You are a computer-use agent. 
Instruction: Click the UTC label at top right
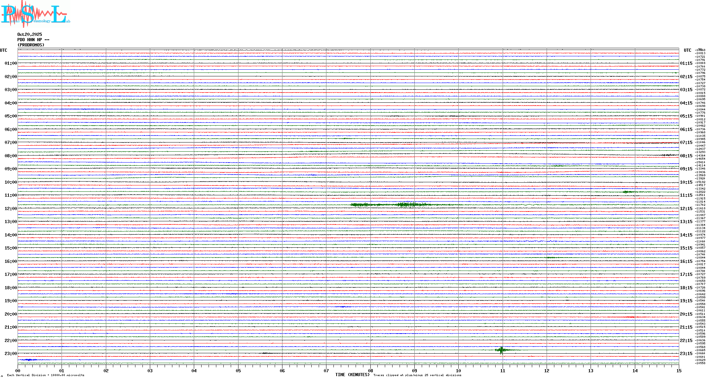[687, 50]
